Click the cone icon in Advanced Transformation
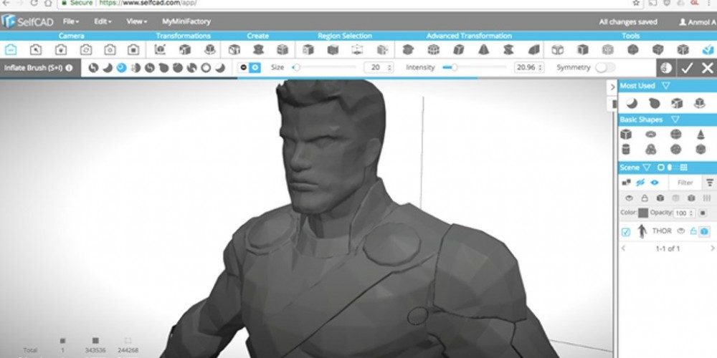 [x=483, y=49]
